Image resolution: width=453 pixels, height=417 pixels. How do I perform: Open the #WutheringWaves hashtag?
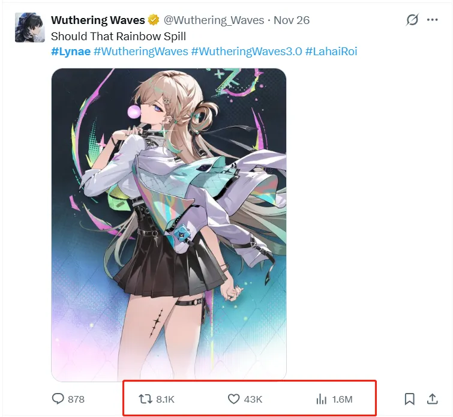(x=140, y=52)
